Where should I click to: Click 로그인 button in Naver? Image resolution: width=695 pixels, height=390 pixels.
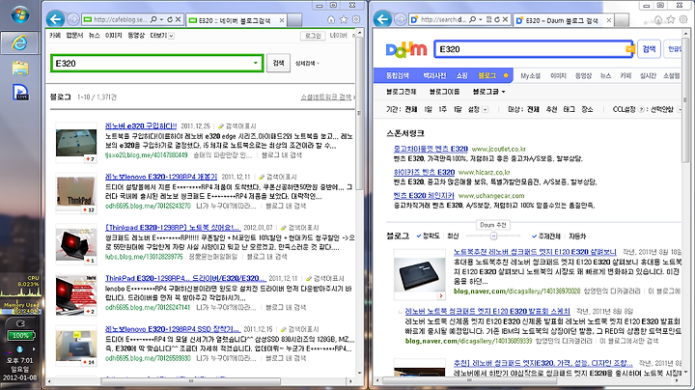[313, 36]
